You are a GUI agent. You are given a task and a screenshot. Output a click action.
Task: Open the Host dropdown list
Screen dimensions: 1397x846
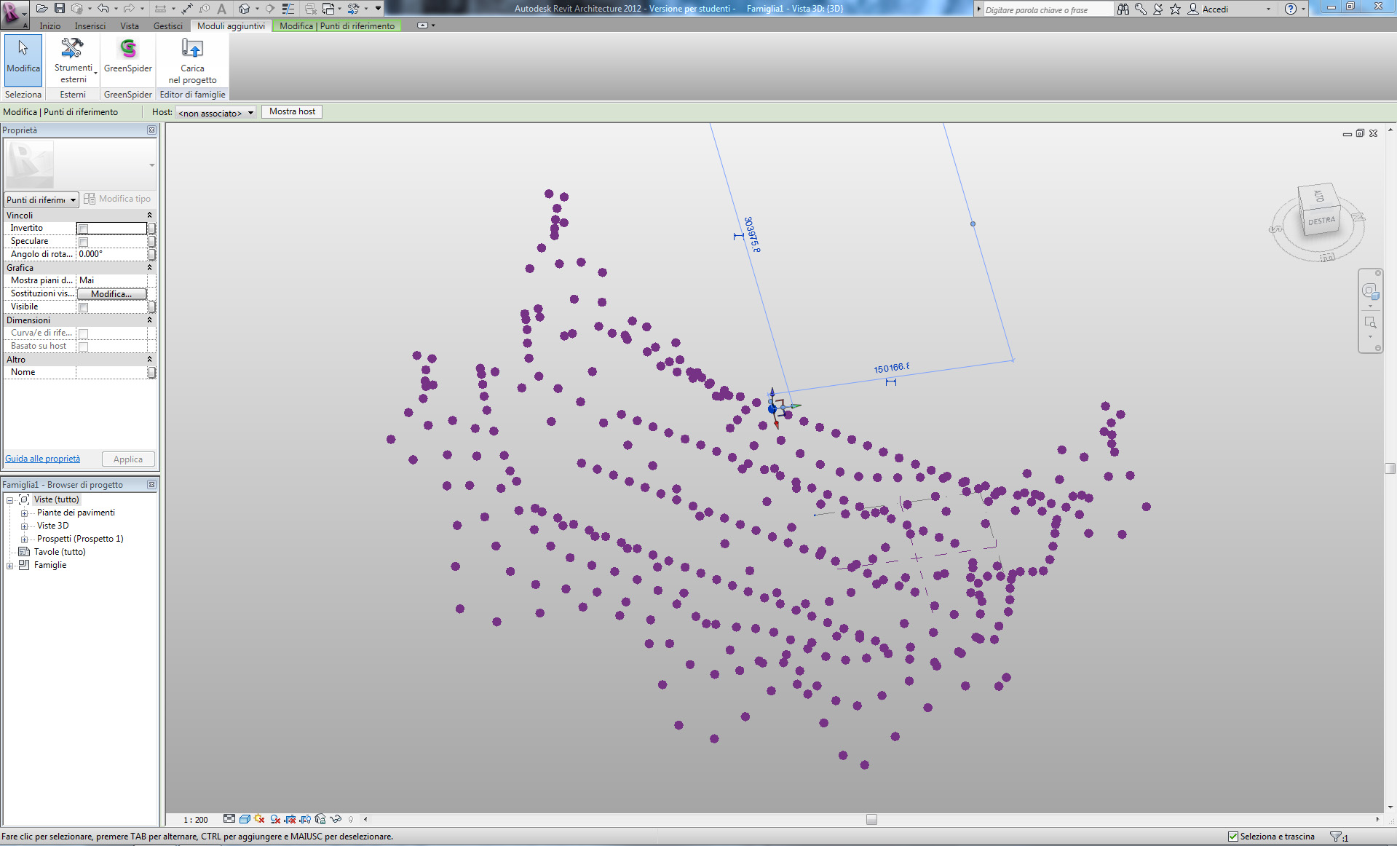click(x=215, y=113)
